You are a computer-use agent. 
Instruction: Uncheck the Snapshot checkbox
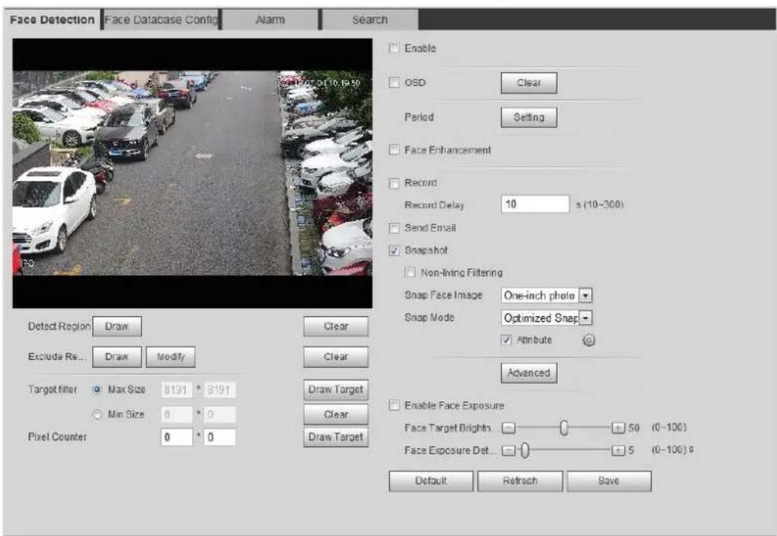pos(394,251)
